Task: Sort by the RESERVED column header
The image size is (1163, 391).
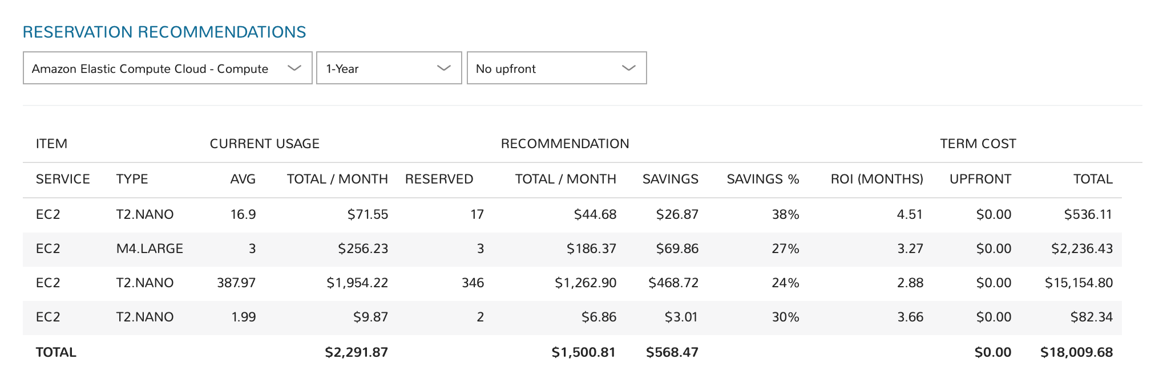Action: [x=439, y=179]
